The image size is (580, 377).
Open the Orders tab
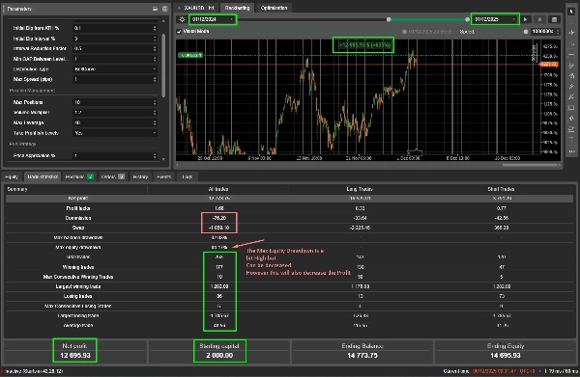tap(112, 176)
